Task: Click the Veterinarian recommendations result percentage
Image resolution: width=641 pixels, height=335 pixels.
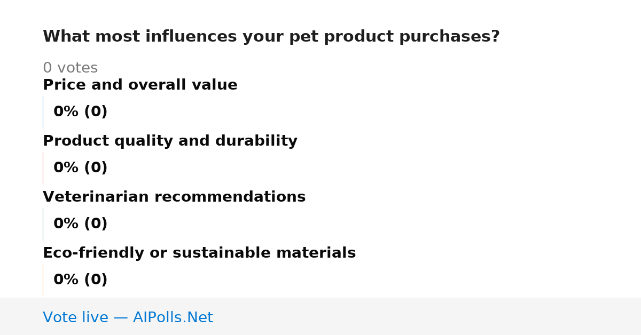Action: coord(80,224)
